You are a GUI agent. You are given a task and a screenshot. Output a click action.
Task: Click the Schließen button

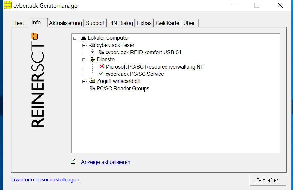point(268,180)
